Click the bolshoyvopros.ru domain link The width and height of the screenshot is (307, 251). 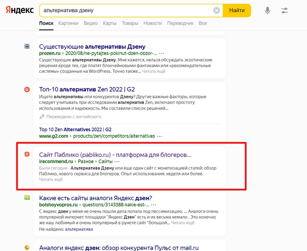click(59, 205)
